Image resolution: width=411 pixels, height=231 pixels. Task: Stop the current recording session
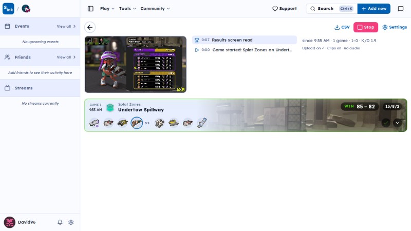(x=366, y=27)
